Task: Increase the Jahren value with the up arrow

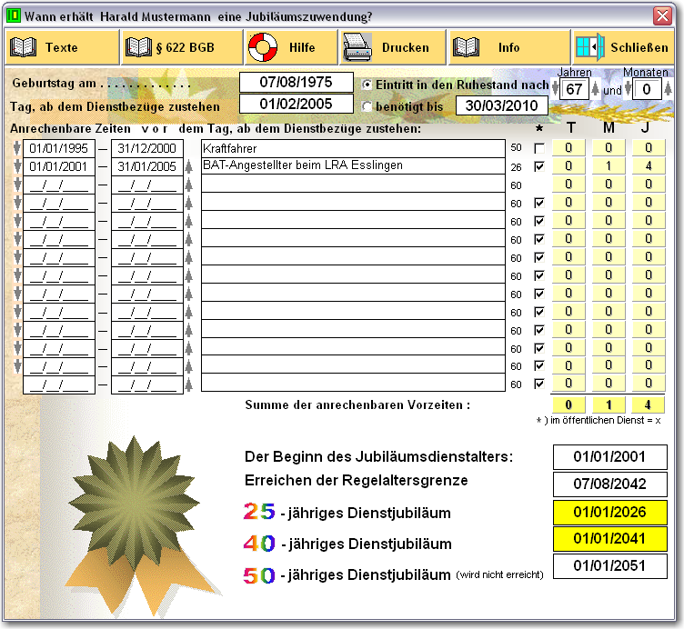Action: tap(596, 88)
